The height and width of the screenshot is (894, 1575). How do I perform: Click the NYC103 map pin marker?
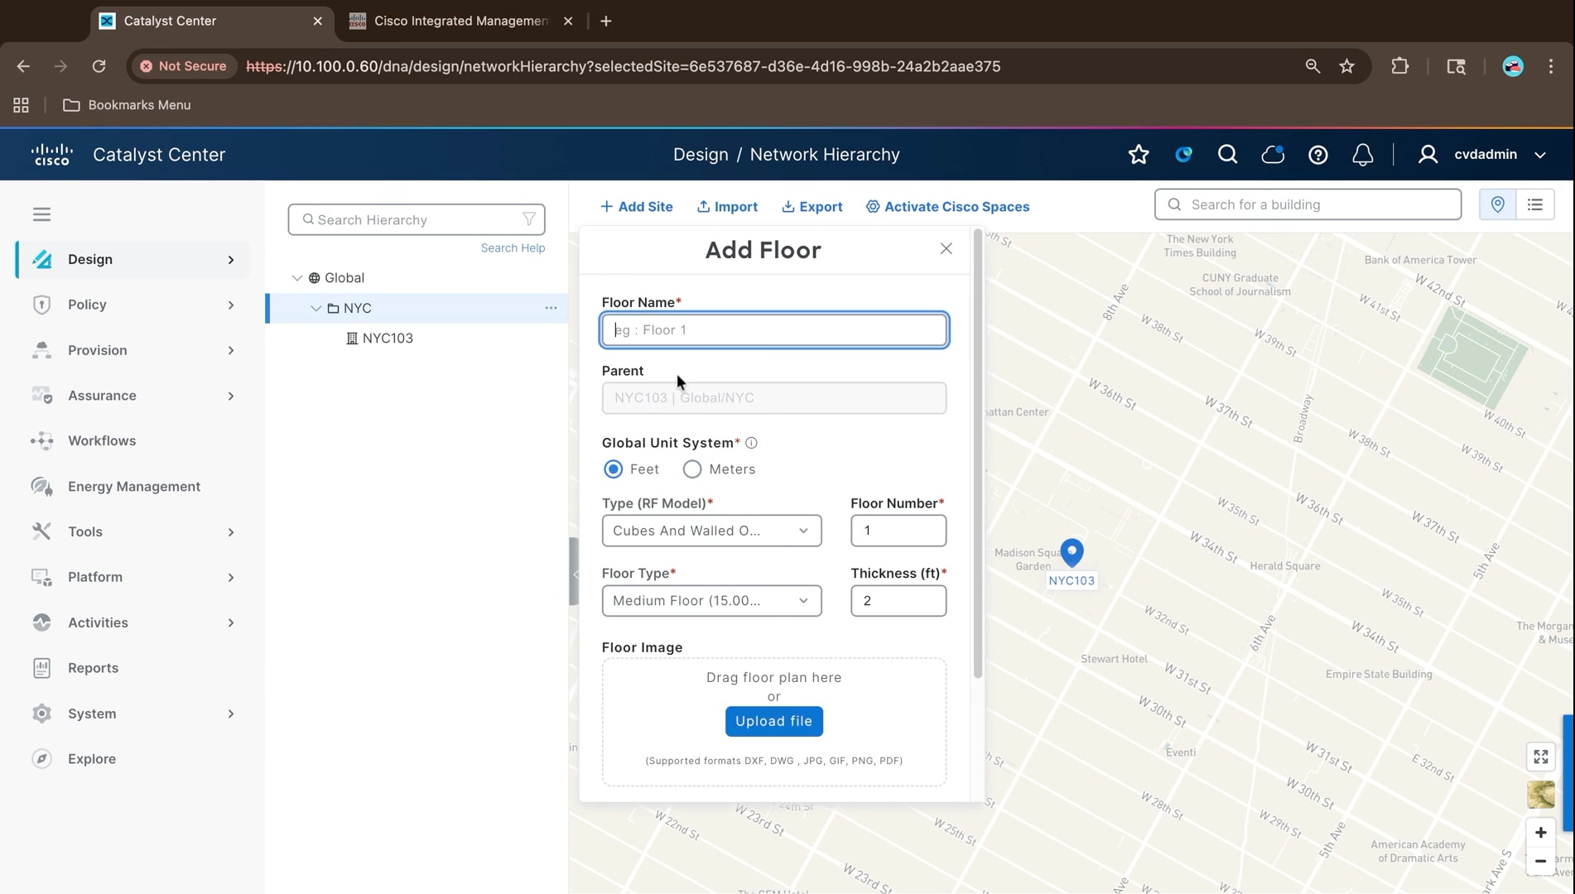click(1072, 551)
